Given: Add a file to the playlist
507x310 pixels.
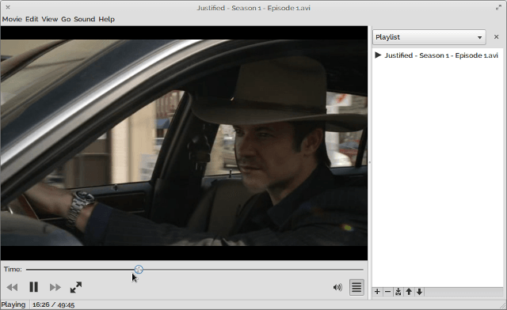Looking at the screenshot, I should pyautogui.click(x=377, y=292).
